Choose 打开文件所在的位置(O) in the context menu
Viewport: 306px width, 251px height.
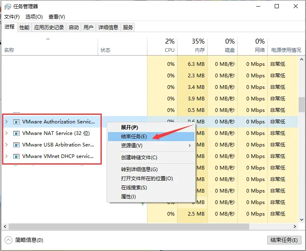[x=151, y=179]
